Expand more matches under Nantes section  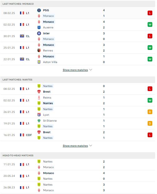click(75, 146)
